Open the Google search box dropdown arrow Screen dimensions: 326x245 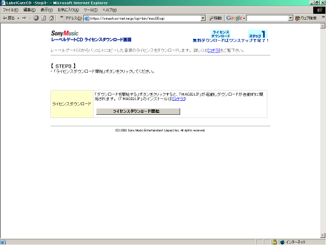tap(290, 19)
